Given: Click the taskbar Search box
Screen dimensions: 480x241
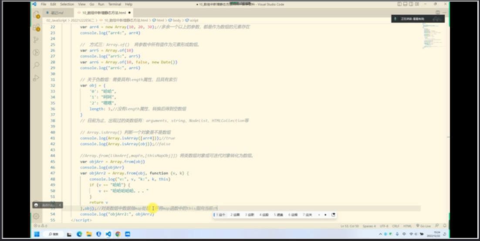Looking at the screenshot, I should click(53, 234).
